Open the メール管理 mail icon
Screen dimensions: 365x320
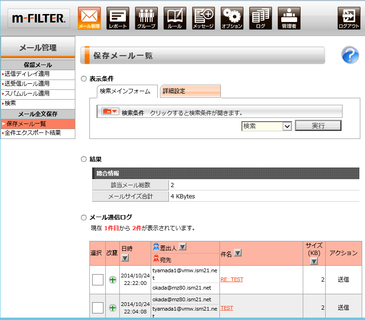pos(89,18)
